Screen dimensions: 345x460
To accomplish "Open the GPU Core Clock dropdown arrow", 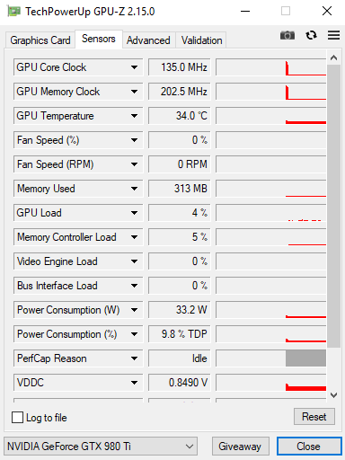I will coord(134,67).
